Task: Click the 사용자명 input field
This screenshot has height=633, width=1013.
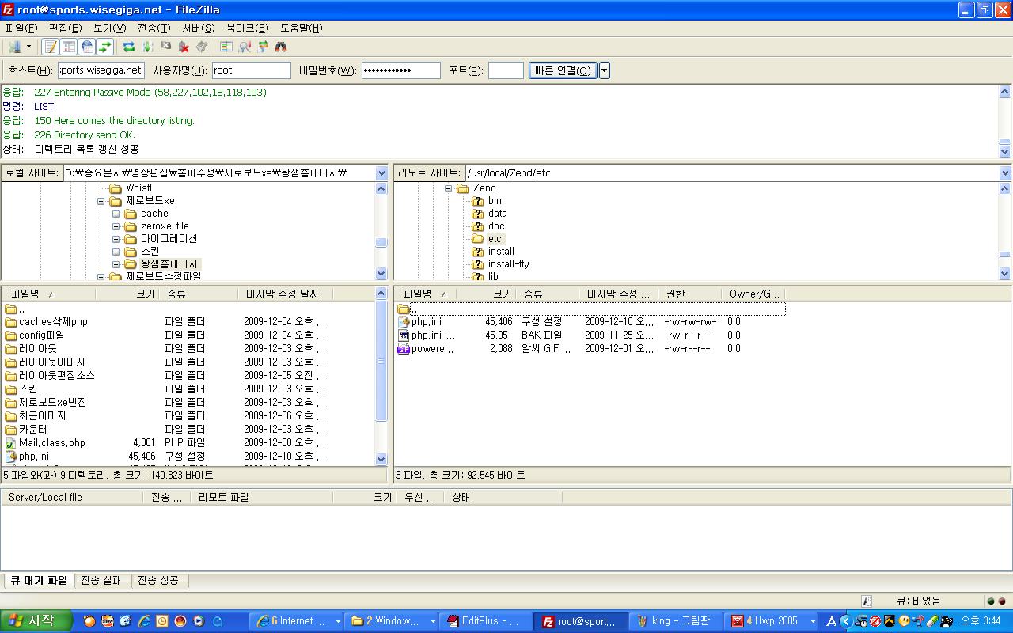Action: 251,70
